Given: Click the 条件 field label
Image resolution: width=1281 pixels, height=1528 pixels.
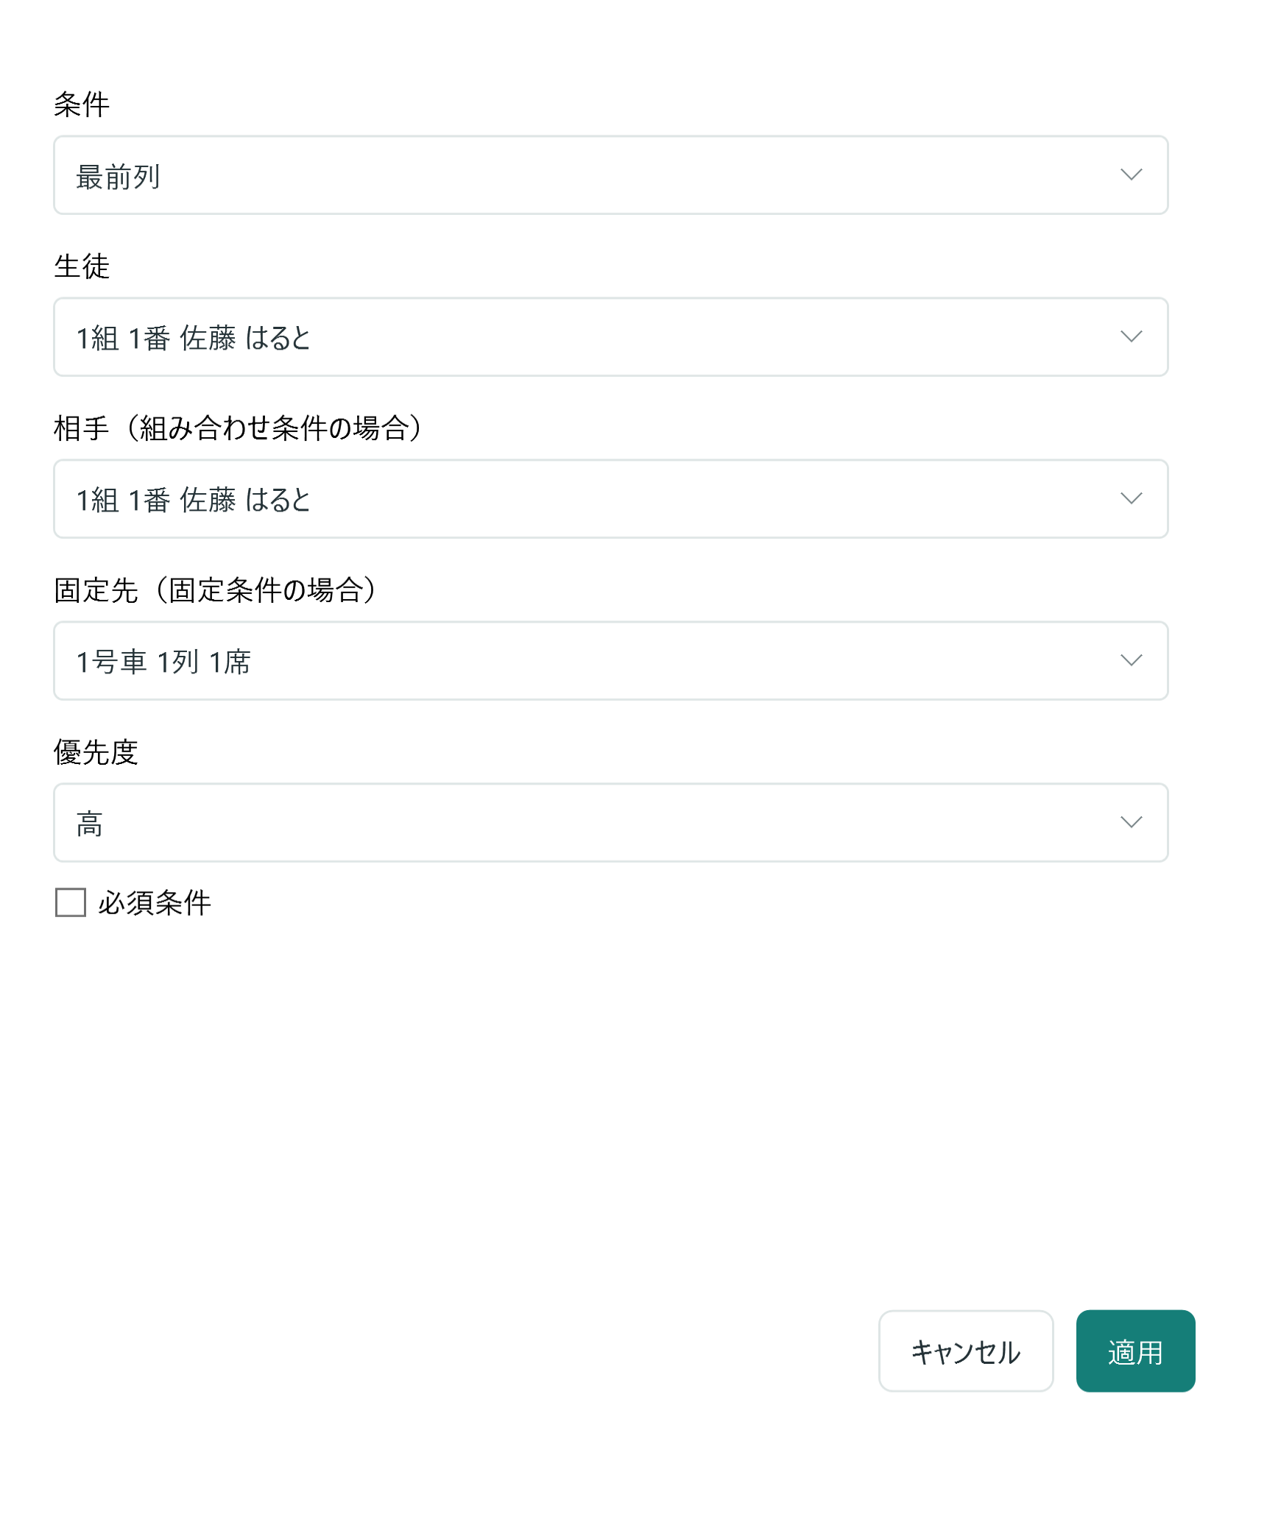Looking at the screenshot, I should (82, 105).
